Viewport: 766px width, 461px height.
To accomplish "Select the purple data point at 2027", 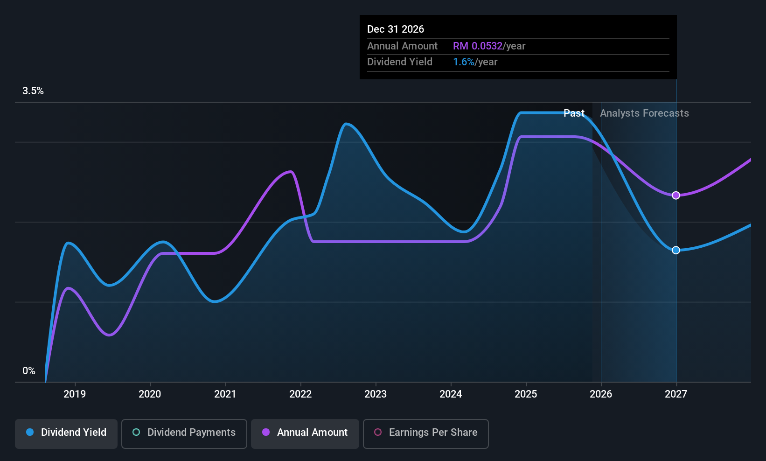I will [676, 195].
